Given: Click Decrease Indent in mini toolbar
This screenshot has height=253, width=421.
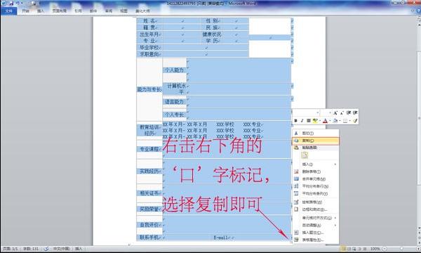Looking at the screenshot, I should click(x=349, y=113).
